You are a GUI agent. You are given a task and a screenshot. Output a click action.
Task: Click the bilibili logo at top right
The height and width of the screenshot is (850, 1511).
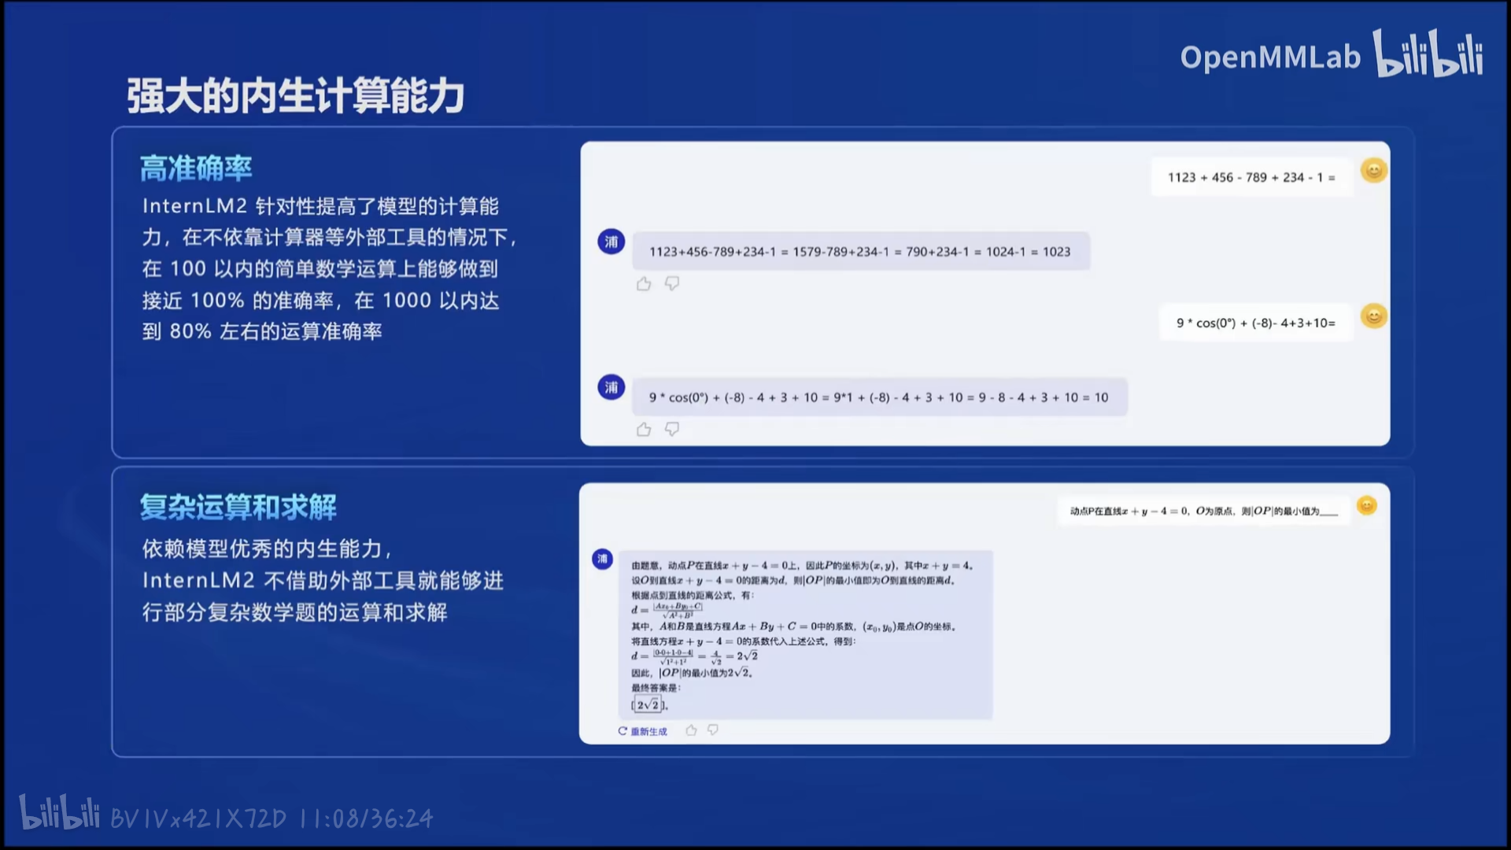[x=1428, y=54]
